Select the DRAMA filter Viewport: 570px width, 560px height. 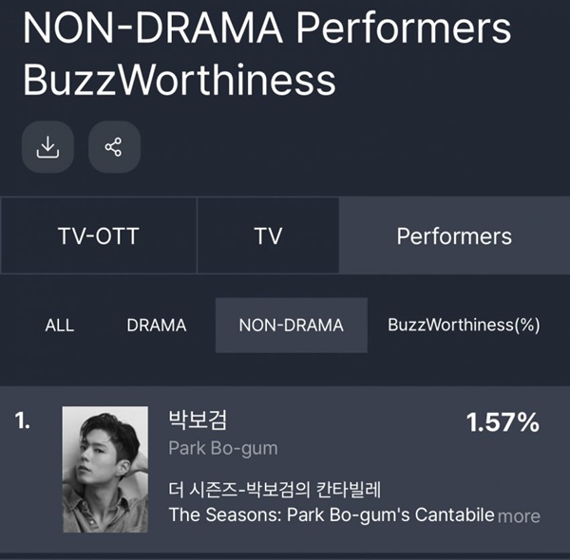pyautogui.click(x=157, y=325)
